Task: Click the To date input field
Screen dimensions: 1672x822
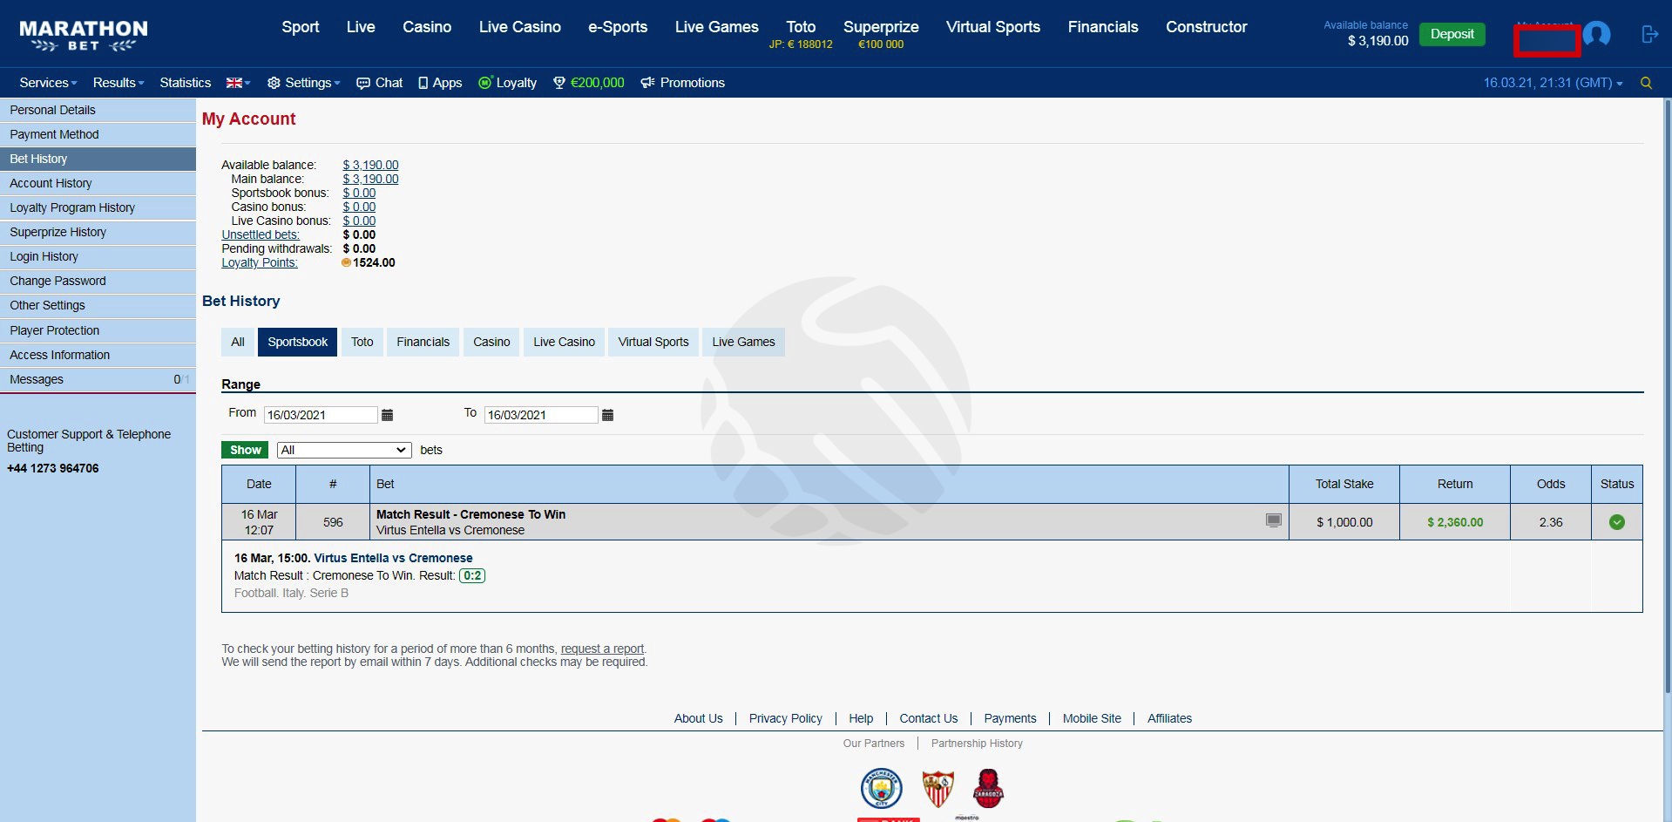Action: [541, 415]
